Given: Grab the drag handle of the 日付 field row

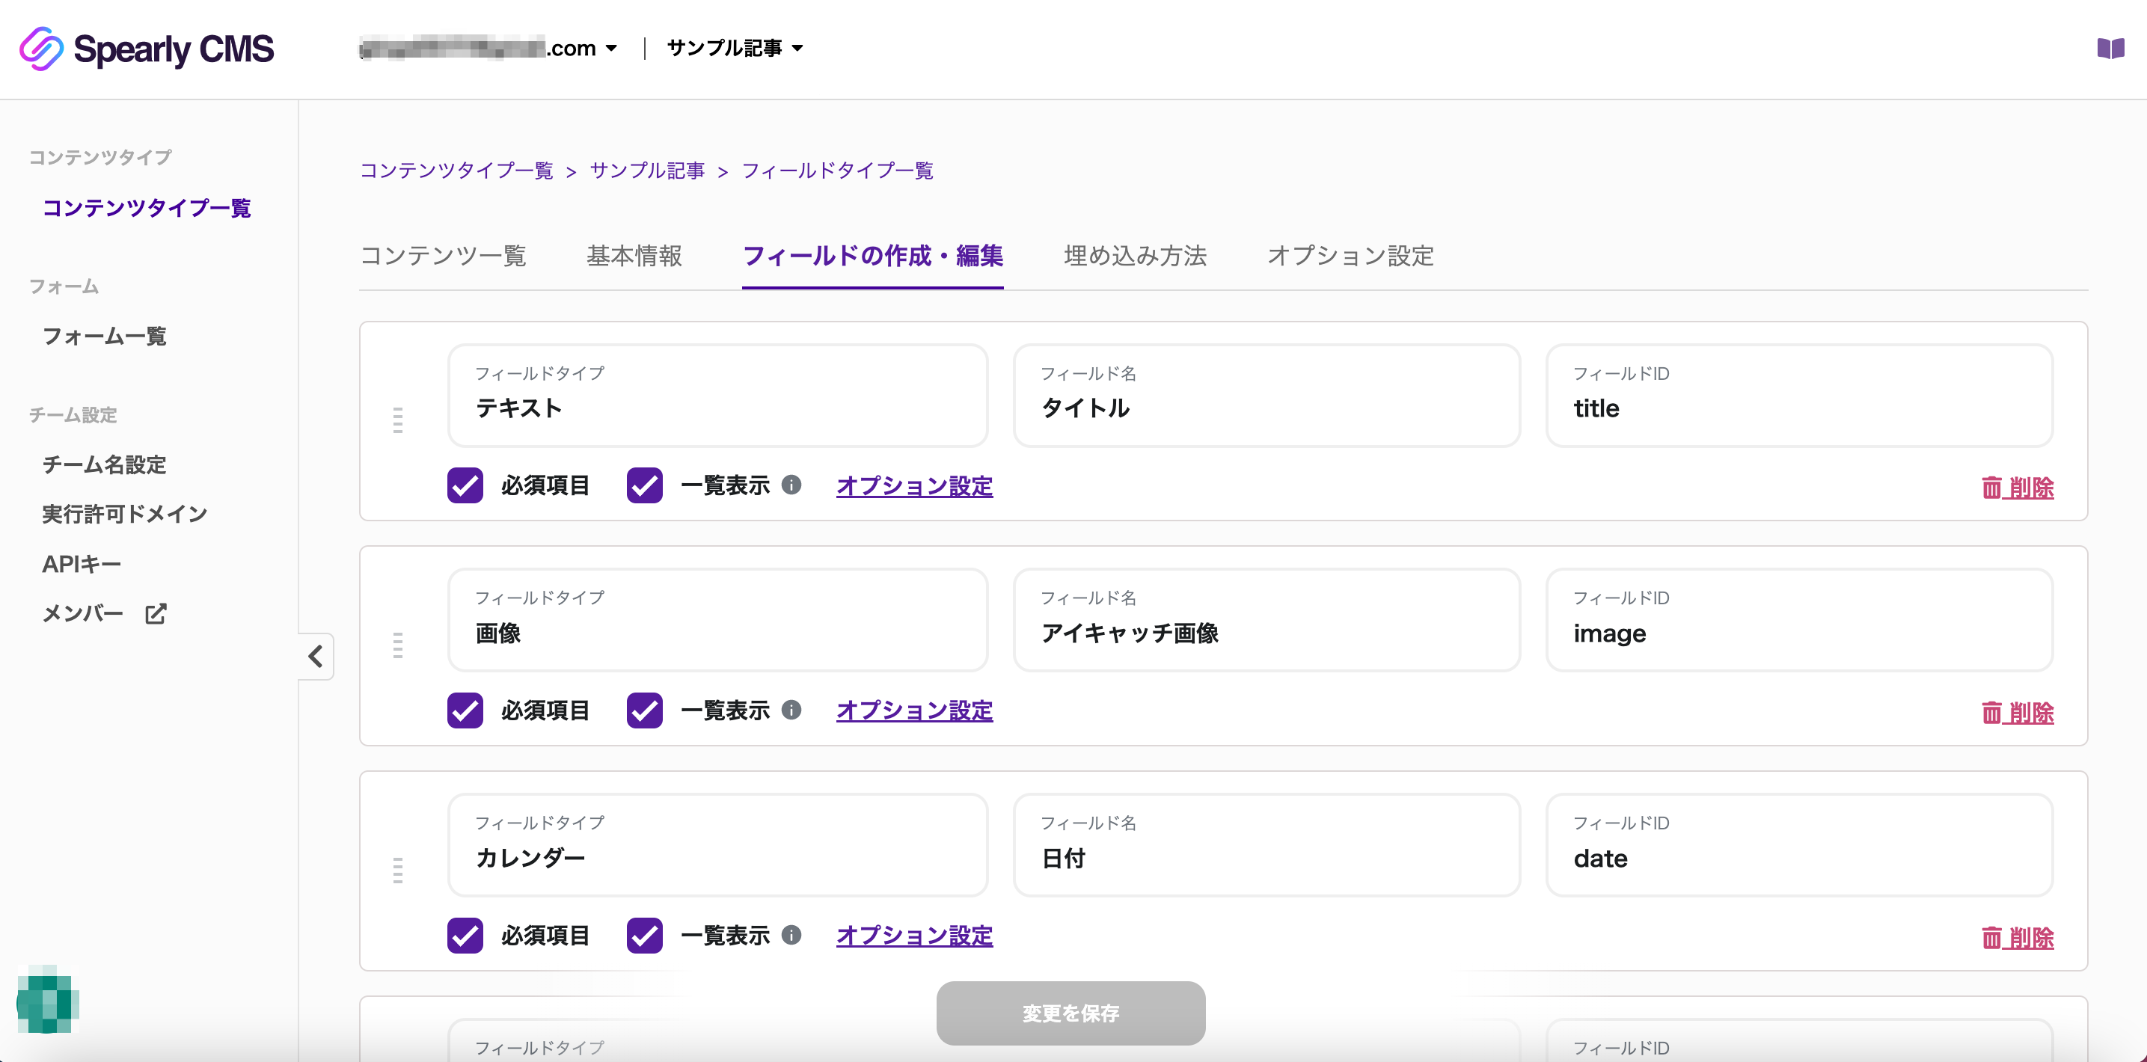Looking at the screenshot, I should 397,870.
